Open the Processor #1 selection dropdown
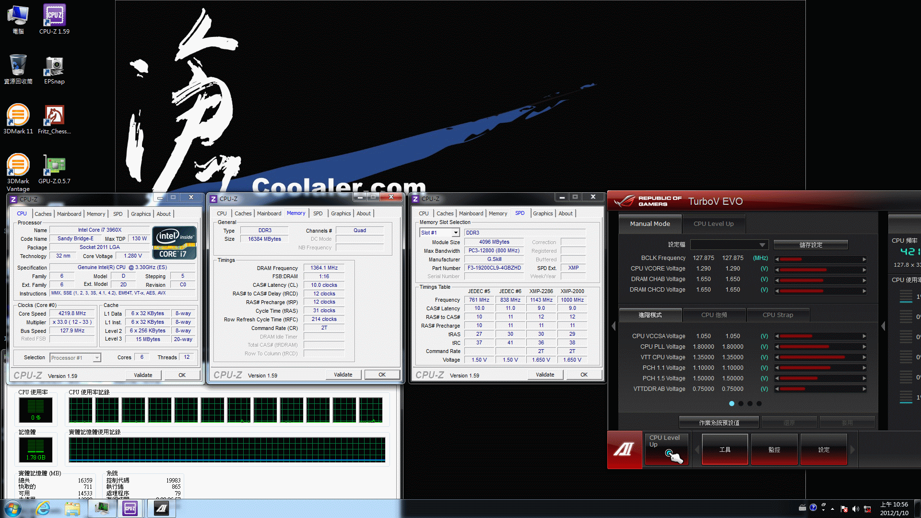Viewport: 921px width, 518px height. tap(75, 358)
